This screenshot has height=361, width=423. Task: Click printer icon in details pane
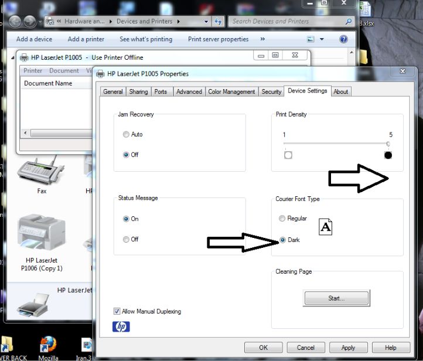coord(33,305)
